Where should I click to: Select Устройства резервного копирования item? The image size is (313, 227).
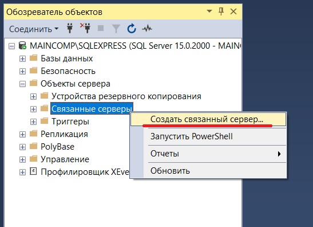point(126,96)
